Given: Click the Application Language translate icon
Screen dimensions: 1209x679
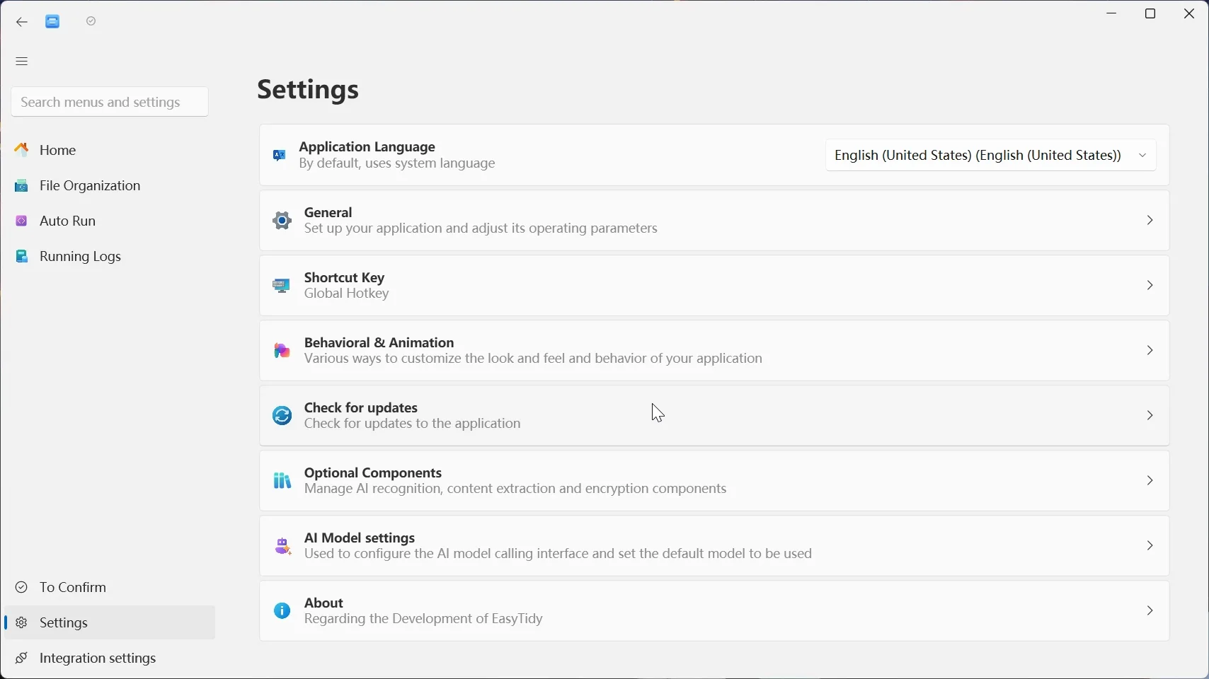Looking at the screenshot, I should tap(280, 156).
